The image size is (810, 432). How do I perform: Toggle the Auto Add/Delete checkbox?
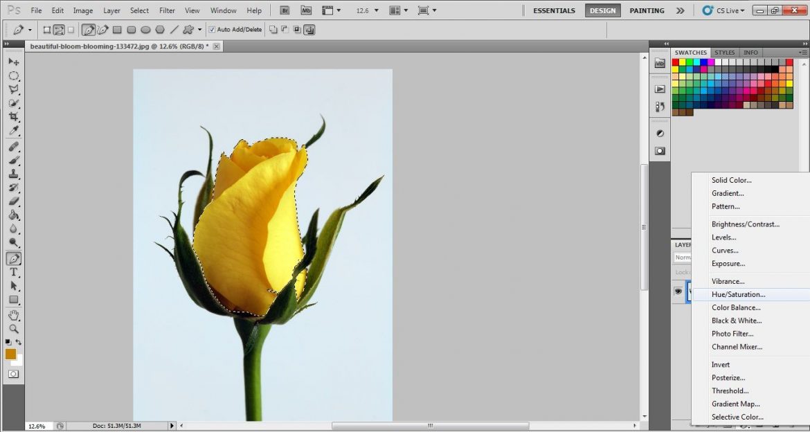coord(212,30)
